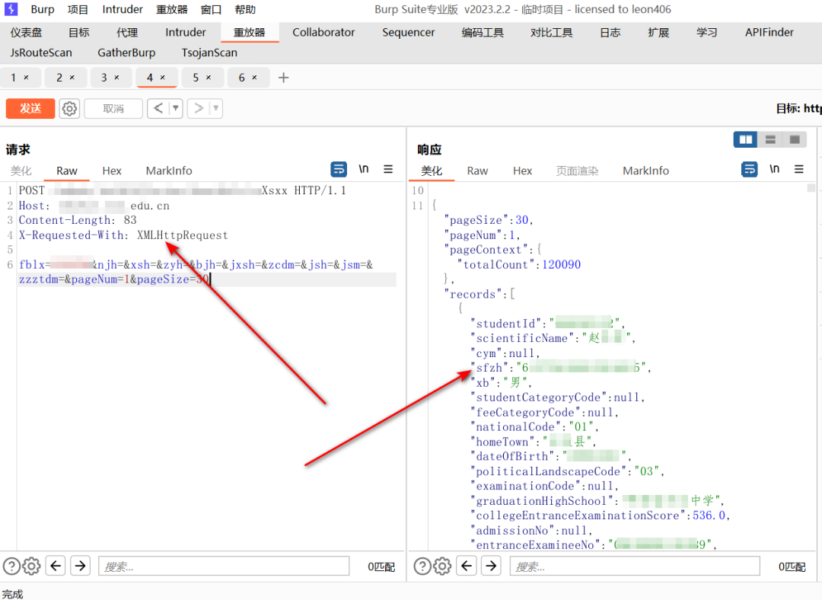Image resolution: width=822 pixels, height=600 pixels.
Task: Expand the history back dropdown arrow
Action: [x=176, y=109]
